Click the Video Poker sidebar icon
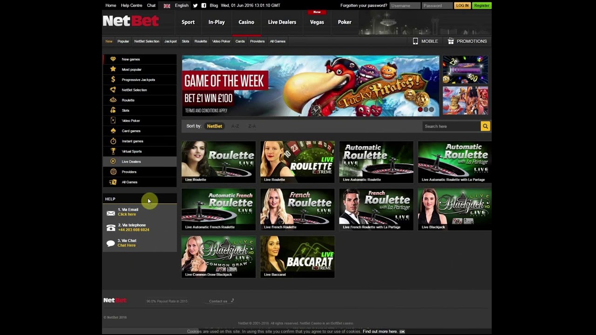The image size is (596, 335). [113, 121]
